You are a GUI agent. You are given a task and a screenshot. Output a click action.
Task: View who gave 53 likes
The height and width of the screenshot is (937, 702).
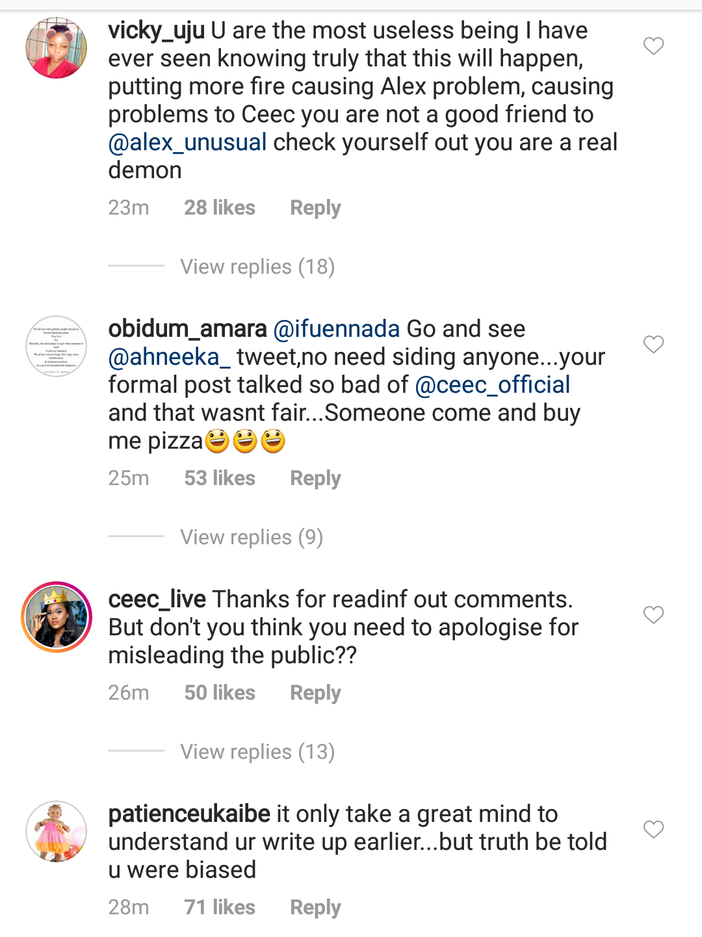pyautogui.click(x=220, y=479)
